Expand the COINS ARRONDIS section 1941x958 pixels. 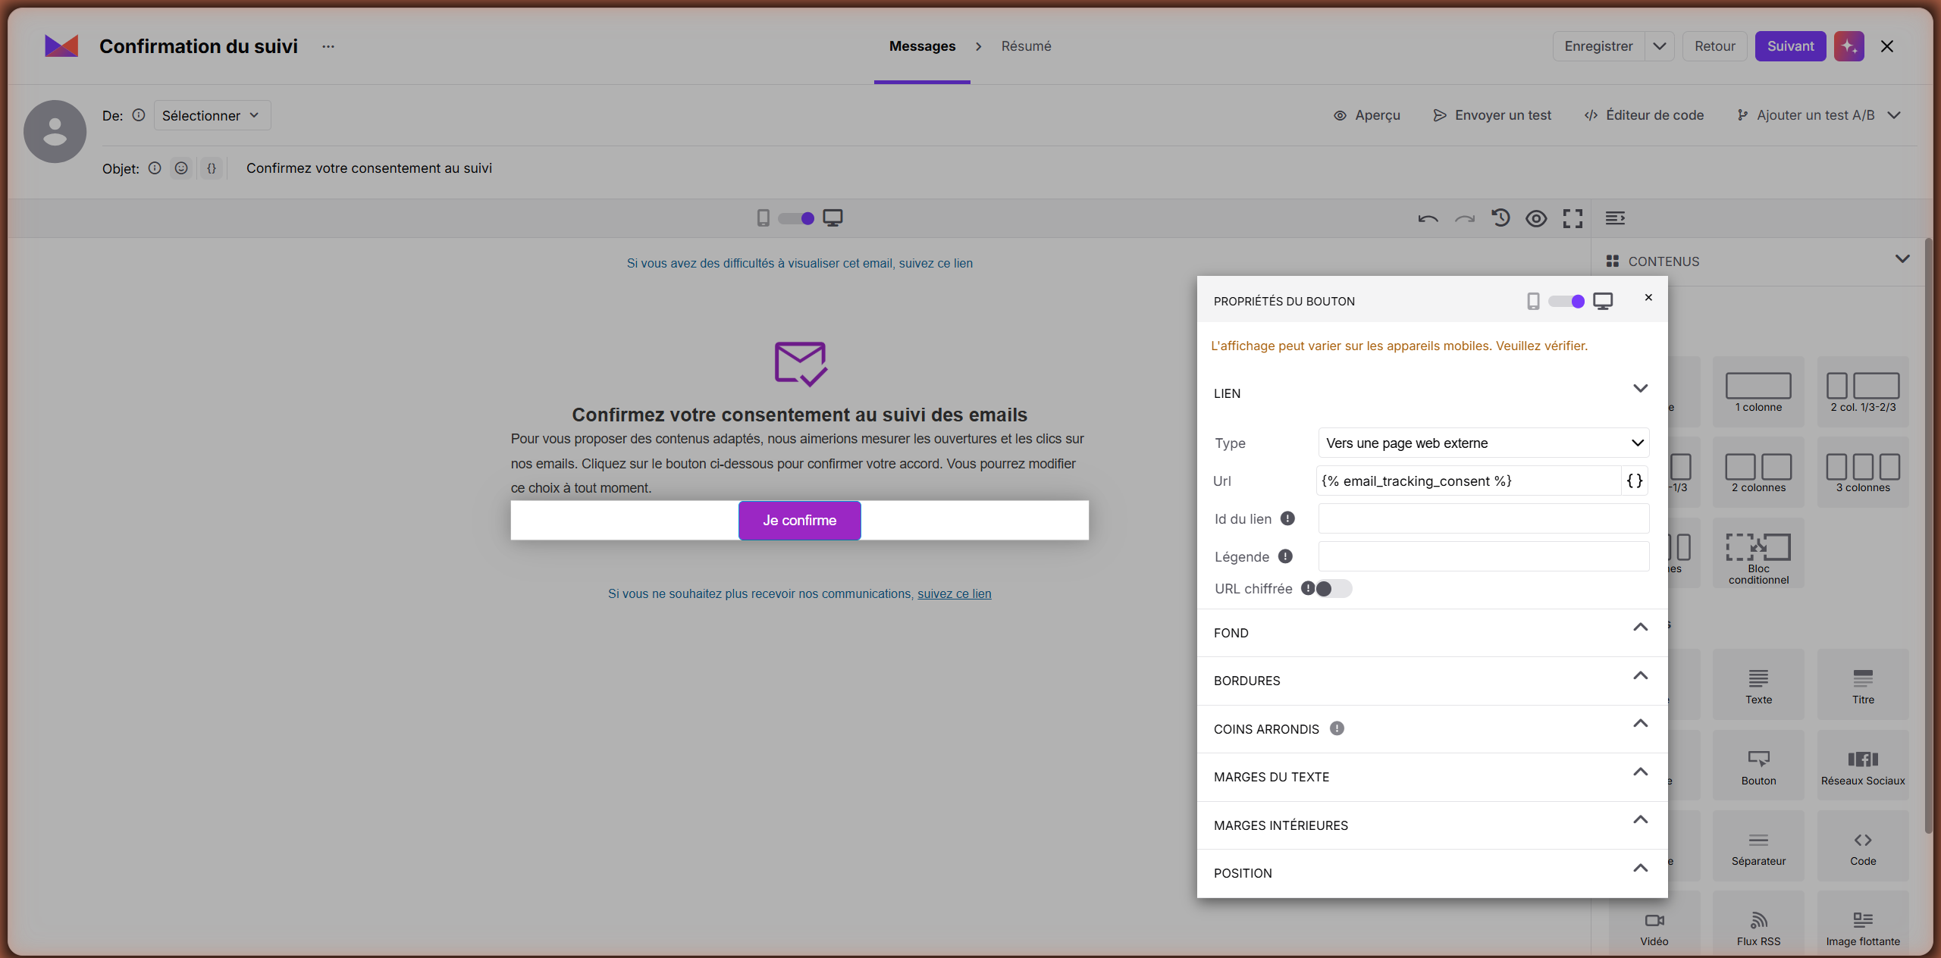(x=1432, y=729)
